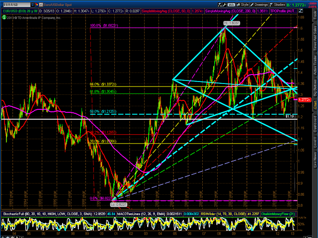Click the 50.0% ($1.2125) Fibonacci label
The width and height of the screenshot is (318, 238).
[x=103, y=111]
